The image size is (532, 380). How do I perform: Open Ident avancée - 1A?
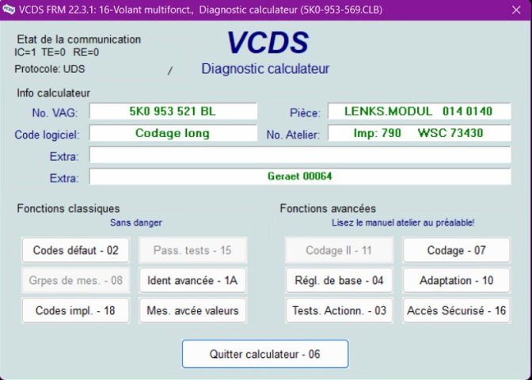(x=192, y=280)
